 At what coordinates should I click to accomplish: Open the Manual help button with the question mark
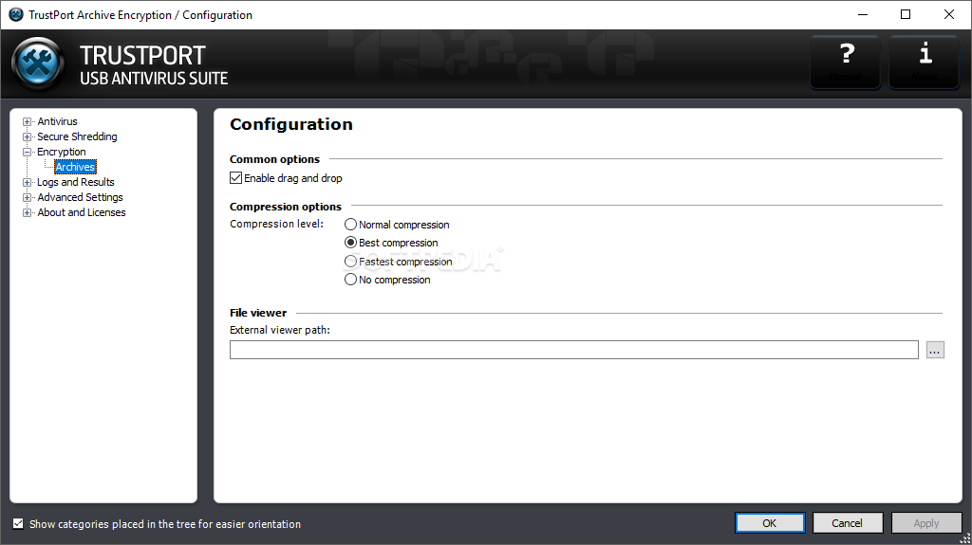pos(846,62)
